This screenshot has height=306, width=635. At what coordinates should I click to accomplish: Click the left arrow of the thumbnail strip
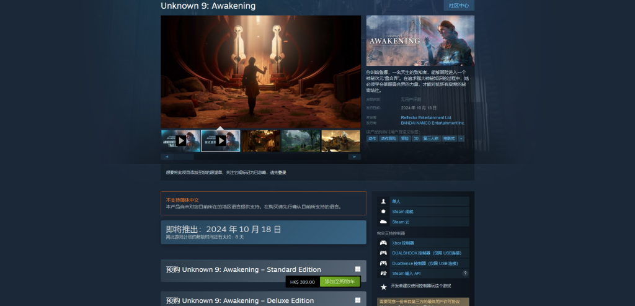(x=167, y=157)
